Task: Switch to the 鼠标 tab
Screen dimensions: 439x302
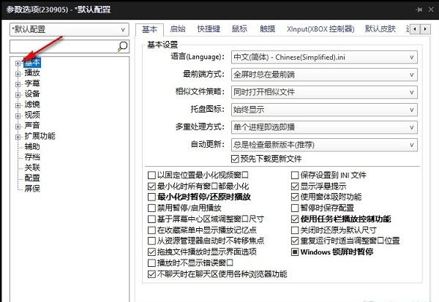Action: tap(239, 29)
